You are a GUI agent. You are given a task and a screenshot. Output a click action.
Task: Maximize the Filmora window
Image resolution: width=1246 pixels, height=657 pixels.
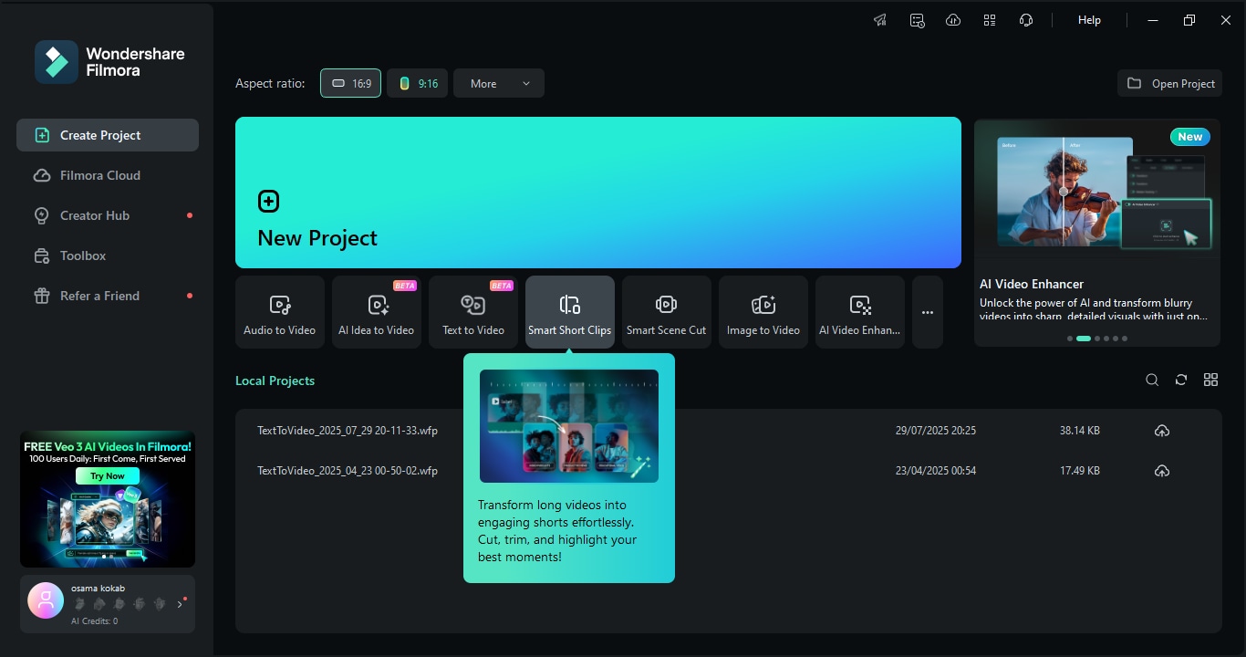click(x=1189, y=20)
